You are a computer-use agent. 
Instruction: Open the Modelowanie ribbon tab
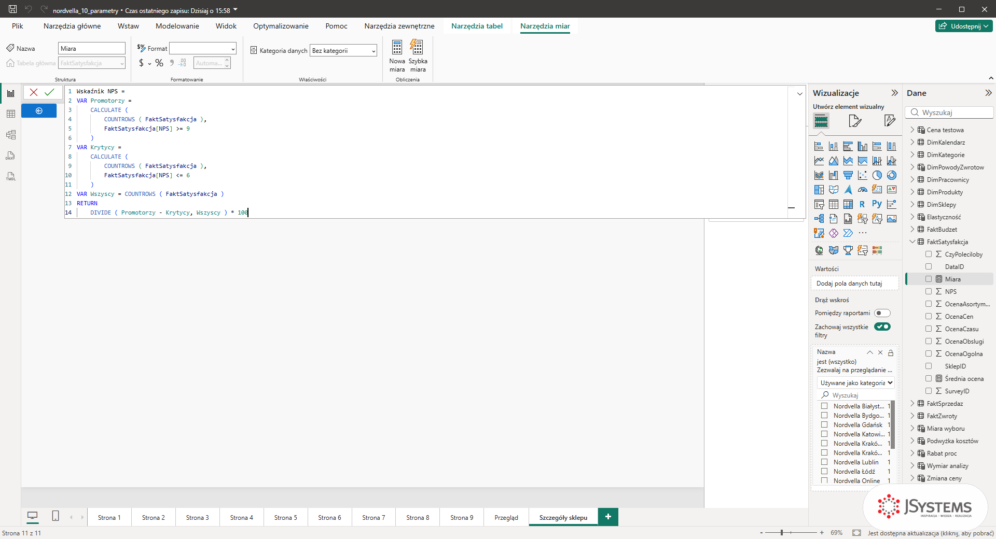pos(177,26)
